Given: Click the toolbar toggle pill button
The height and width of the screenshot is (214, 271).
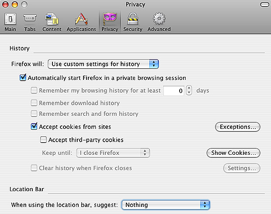Looking at the screenshot, I should [264, 5].
